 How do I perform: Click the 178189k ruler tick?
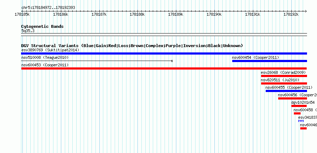click(176, 14)
